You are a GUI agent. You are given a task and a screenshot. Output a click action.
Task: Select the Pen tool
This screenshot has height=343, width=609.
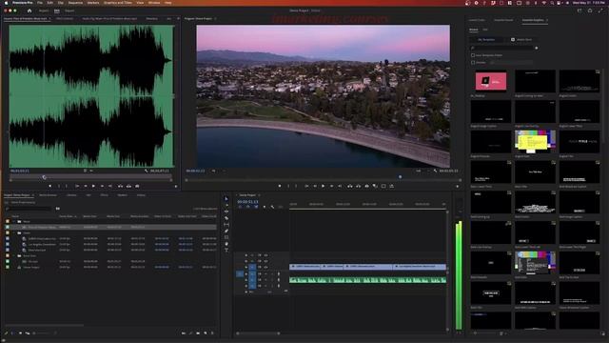[226, 231]
